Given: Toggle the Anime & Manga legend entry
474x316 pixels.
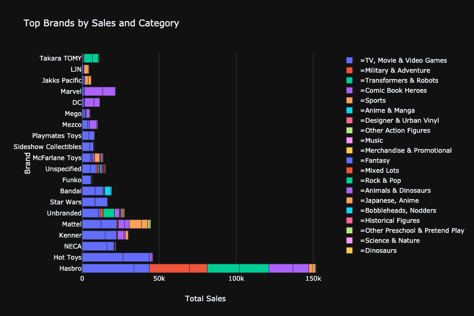Looking at the screenshot, I should tap(387, 111).
